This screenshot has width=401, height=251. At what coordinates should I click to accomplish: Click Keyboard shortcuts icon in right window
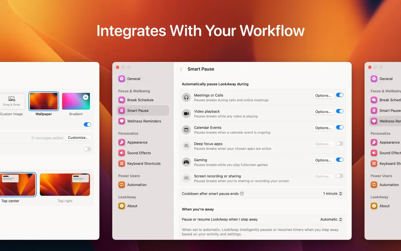point(374,164)
